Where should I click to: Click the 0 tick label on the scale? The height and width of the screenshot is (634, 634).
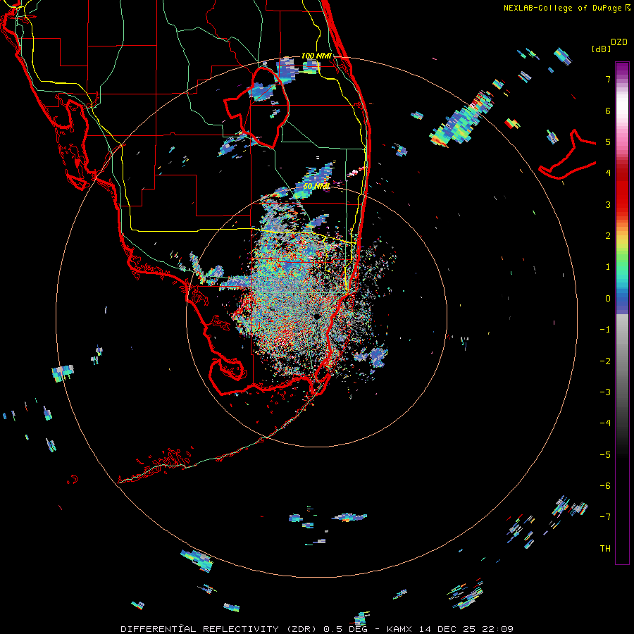608,299
